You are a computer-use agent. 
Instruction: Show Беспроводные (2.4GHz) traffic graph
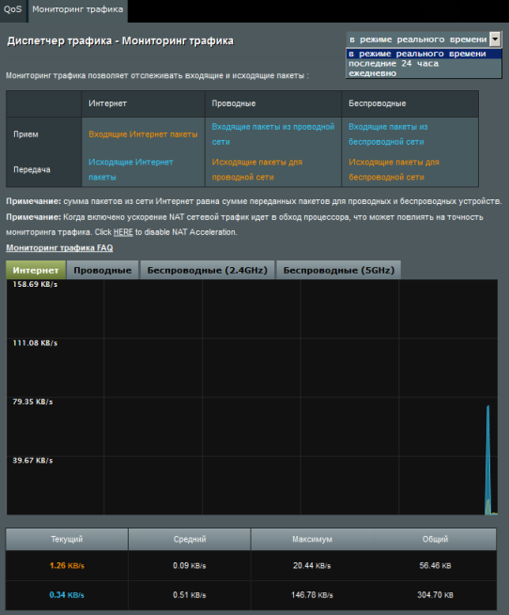pos(208,270)
